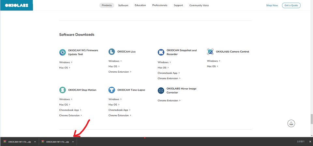Open the Professionals menu
313x146 pixels.
tap(160, 6)
